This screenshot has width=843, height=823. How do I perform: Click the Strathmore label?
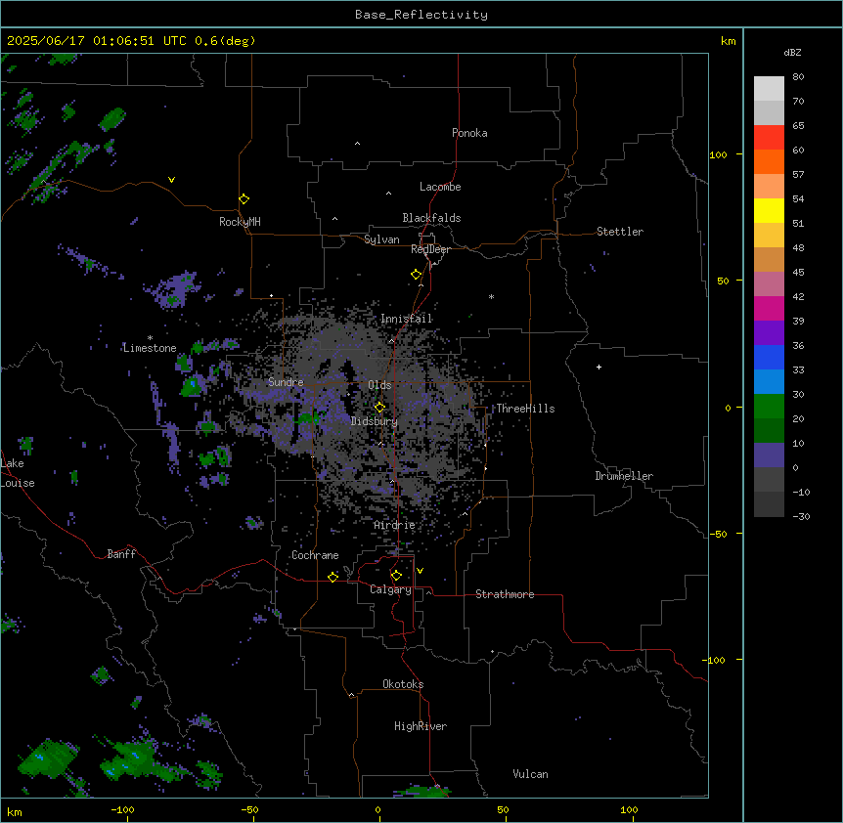coord(505,594)
